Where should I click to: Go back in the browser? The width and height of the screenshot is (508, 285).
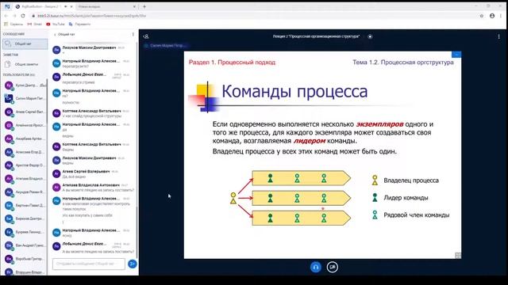coord(6,16)
